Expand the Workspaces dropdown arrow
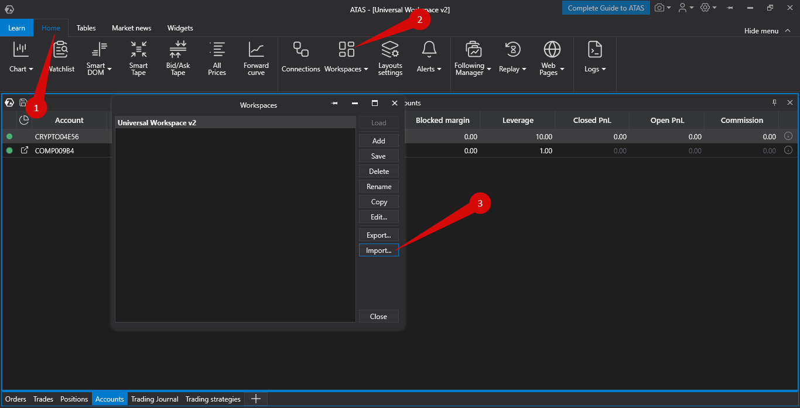 tap(366, 69)
